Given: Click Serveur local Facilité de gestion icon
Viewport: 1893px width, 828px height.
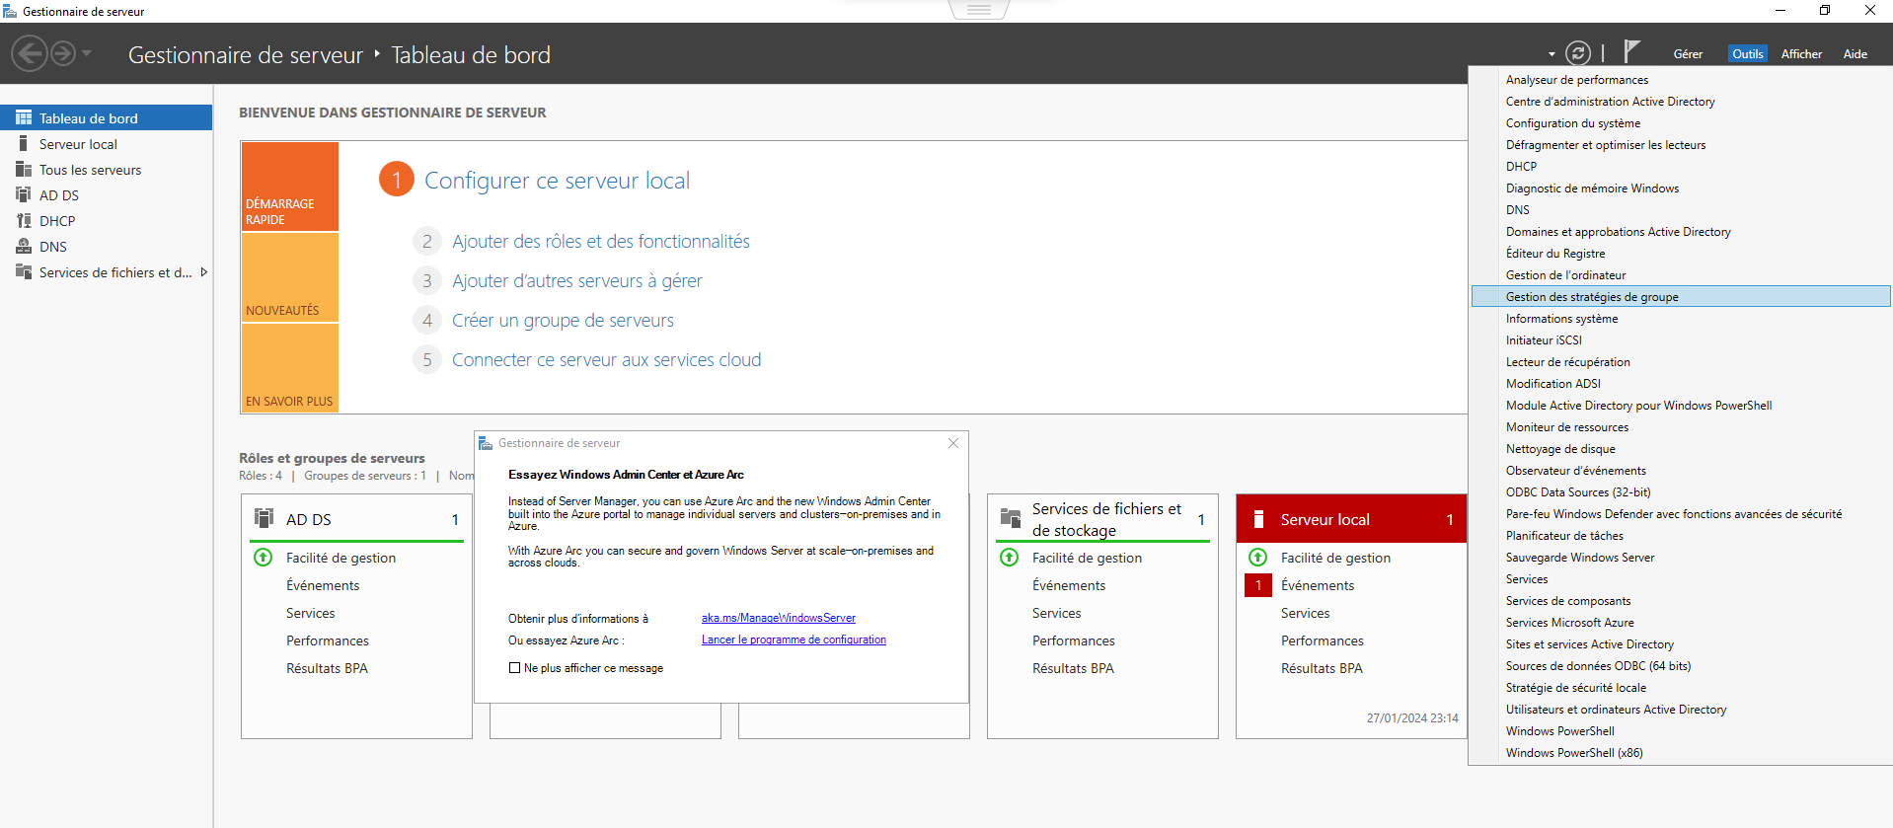Looking at the screenshot, I should click(x=1258, y=558).
